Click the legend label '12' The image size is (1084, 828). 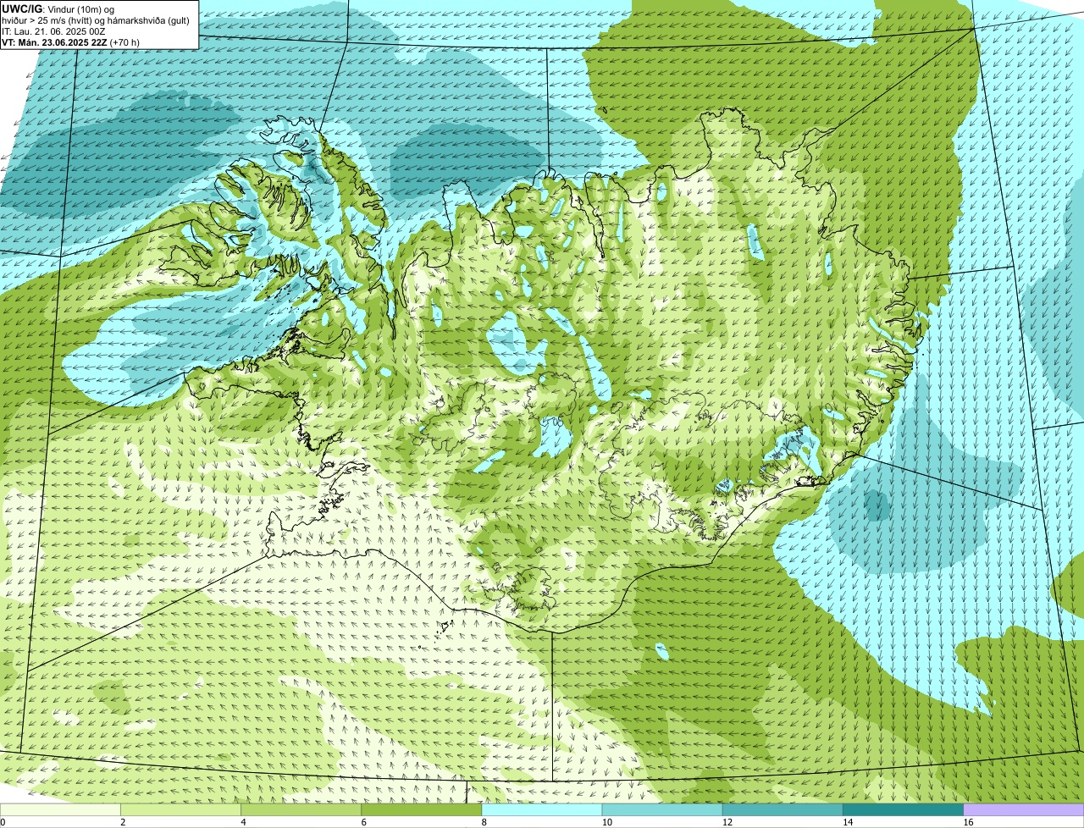coord(726,822)
